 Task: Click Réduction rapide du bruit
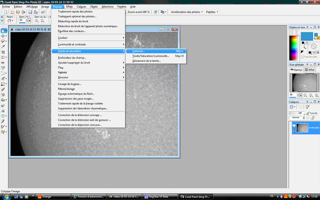(x=73, y=21)
